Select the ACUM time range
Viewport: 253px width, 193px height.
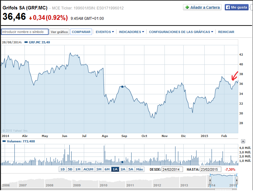pos(89,169)
